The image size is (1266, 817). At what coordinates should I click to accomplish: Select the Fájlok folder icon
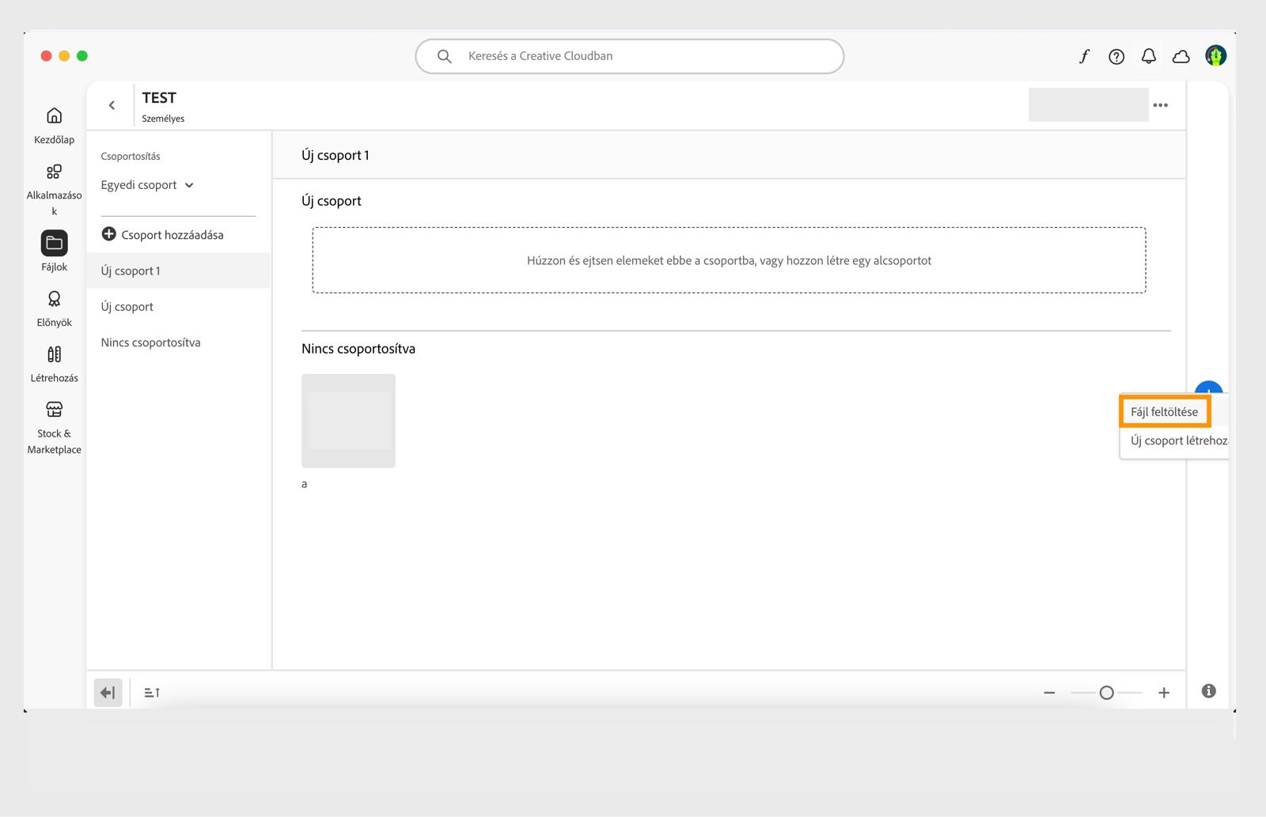(54, 243)
